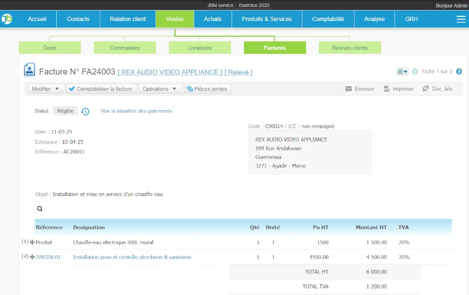Image resolution: width=469 pixels, height=295 pixels.
Task: Open the Comptabilité menu
Action: 328,19
